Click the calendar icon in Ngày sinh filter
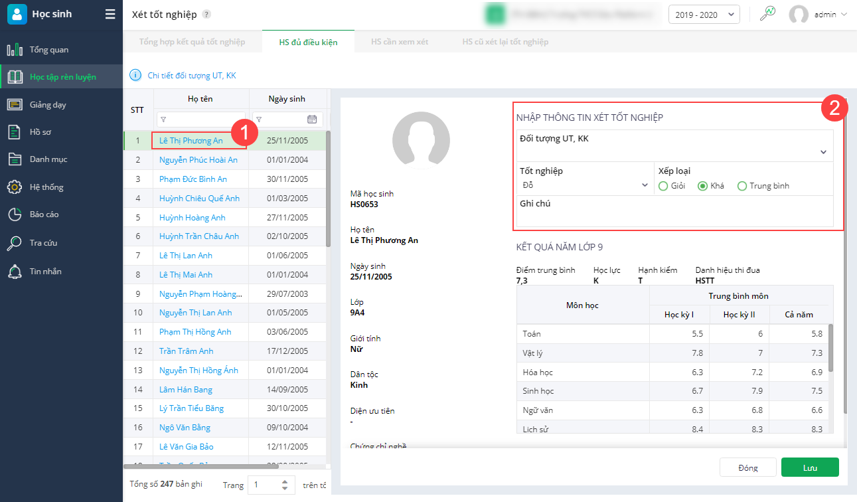Image resolution: width=857 pixels, height=502 pixels. (312, 120)
